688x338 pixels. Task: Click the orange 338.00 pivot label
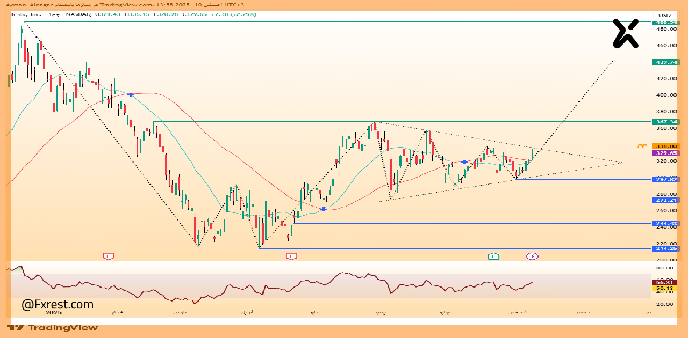(x=667, y=146)
